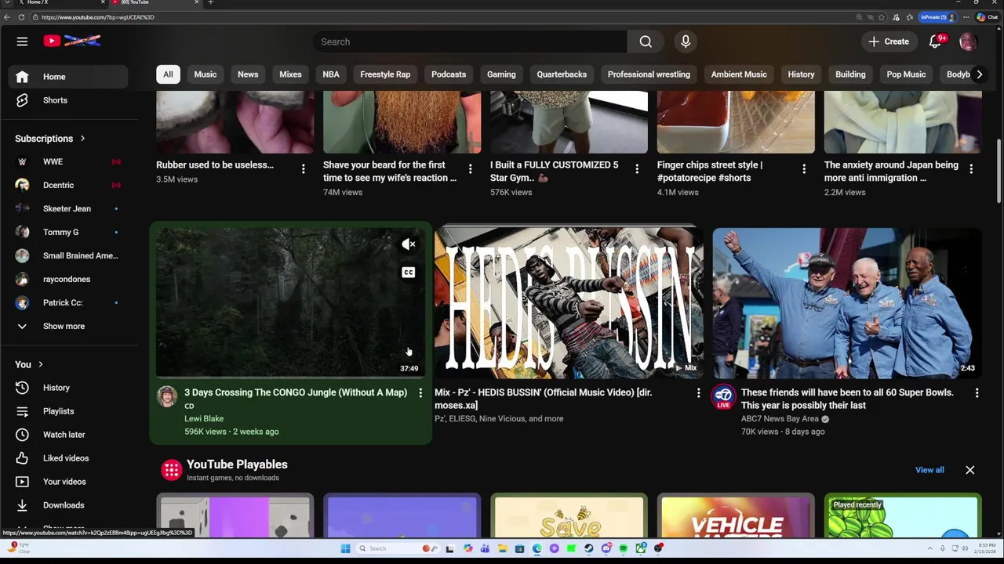Open Skeeter Jean subscription channel
The width and height of the screenshot is (1004, 564).
68,208
